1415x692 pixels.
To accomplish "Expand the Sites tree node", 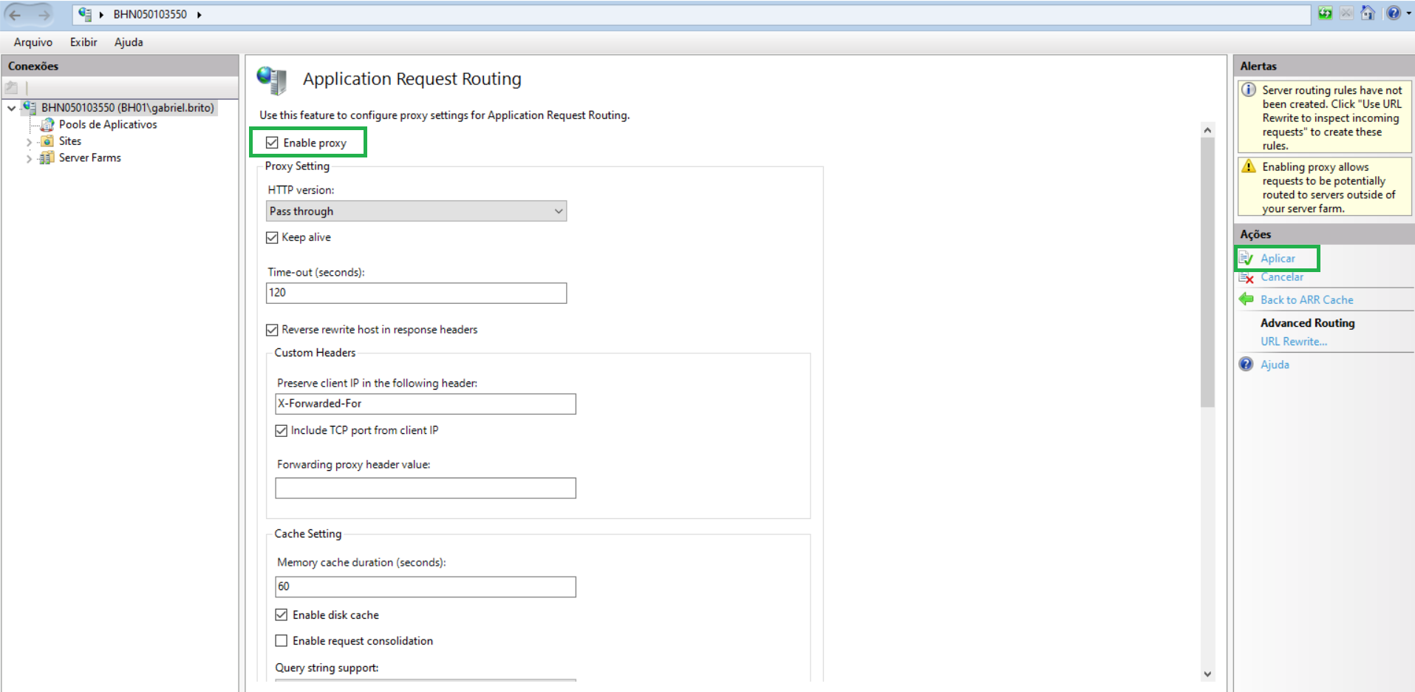I will tap(29, 141).
